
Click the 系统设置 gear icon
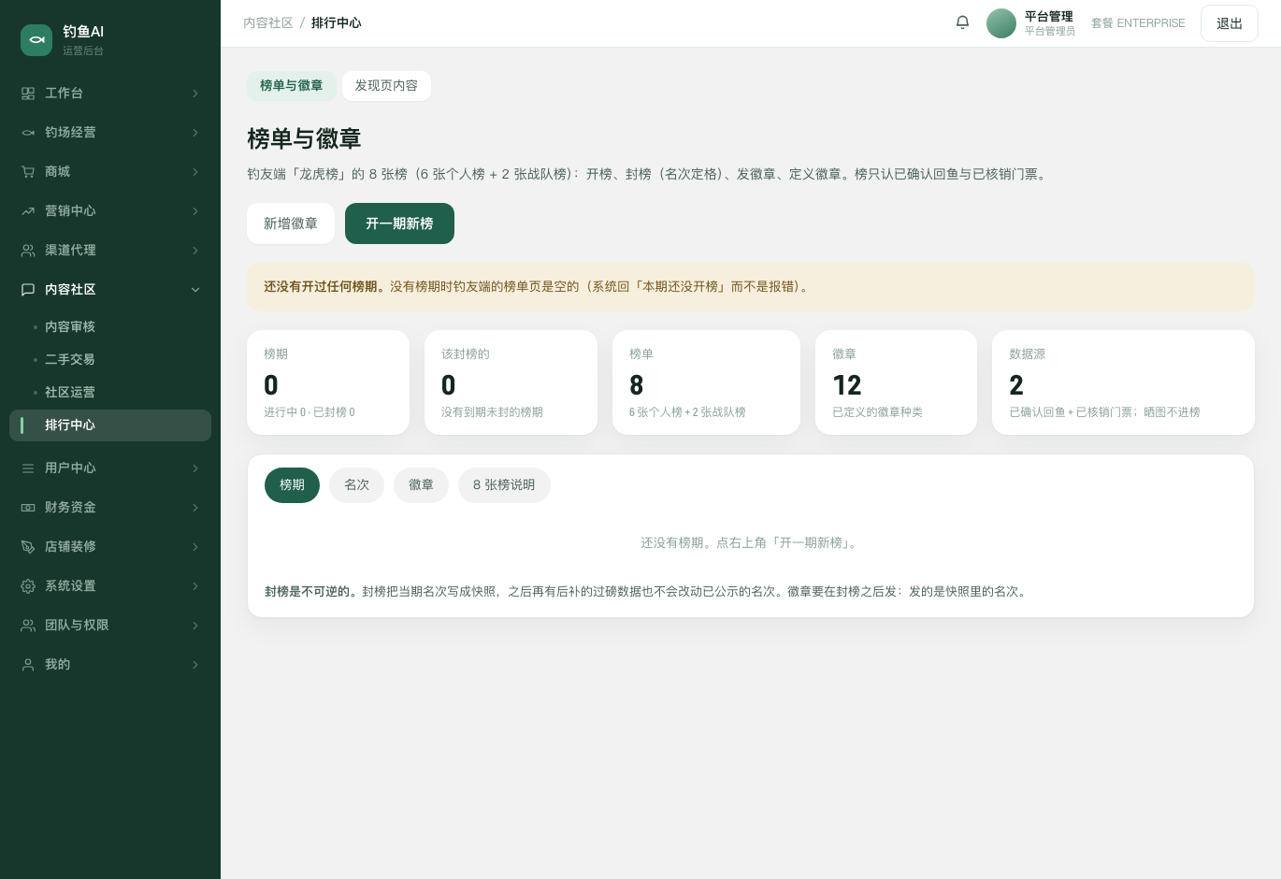pyautogui.click(x=28, y=586)
